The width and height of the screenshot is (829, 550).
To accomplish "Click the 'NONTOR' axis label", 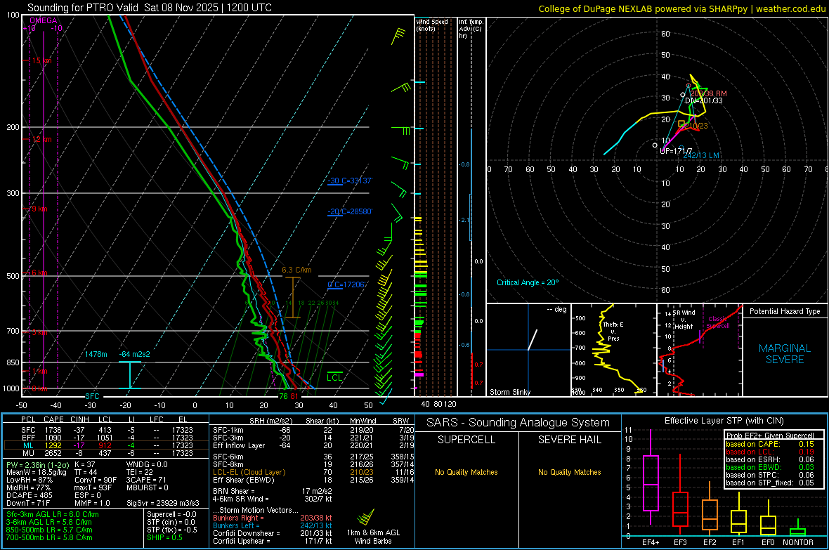I will [x=798, y=542].
